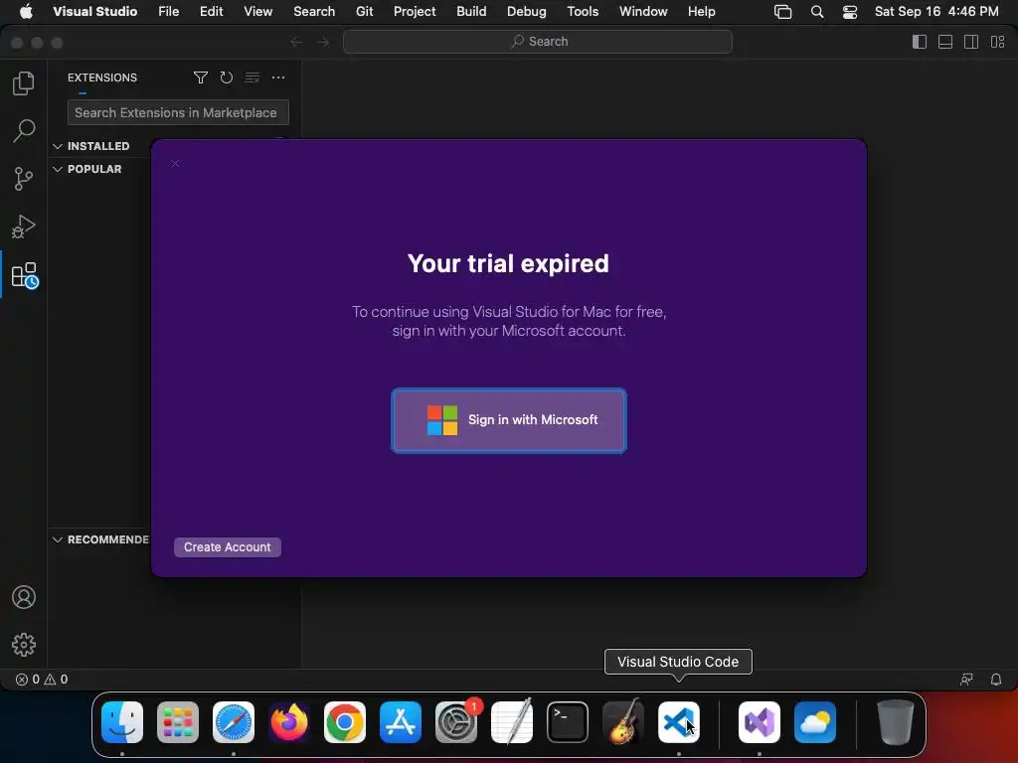Open Control Center in menu bar
The width and height of the screenshot is (1018, 763).
tap(850, 12)
